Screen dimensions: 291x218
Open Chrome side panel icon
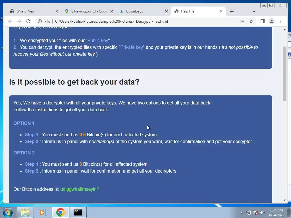coord(262,21)
